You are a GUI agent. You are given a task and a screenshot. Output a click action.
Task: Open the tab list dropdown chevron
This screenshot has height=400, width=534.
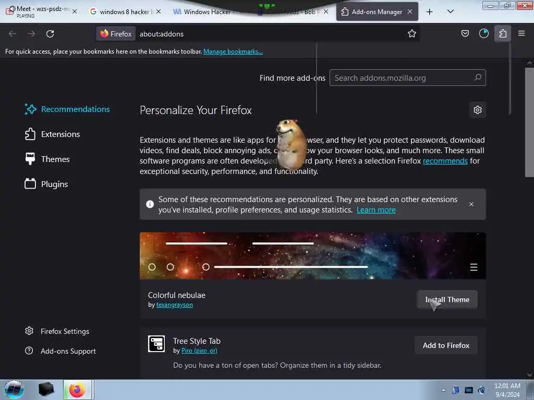[450, 11]
